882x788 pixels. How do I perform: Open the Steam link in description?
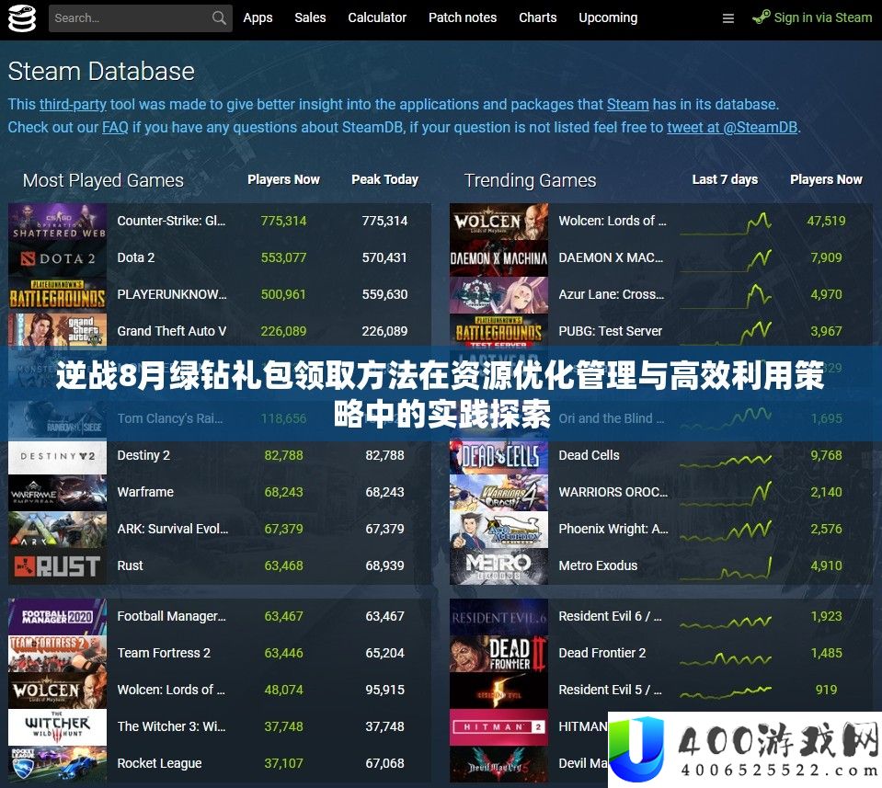click(x=628, y=105)
